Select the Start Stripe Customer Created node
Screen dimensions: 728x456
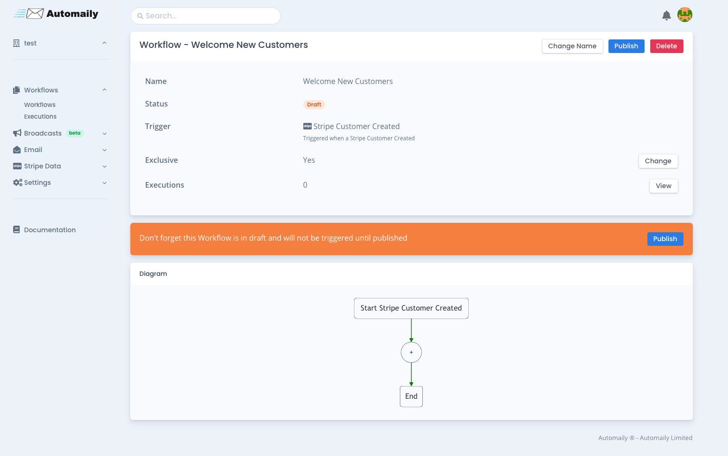411,308
